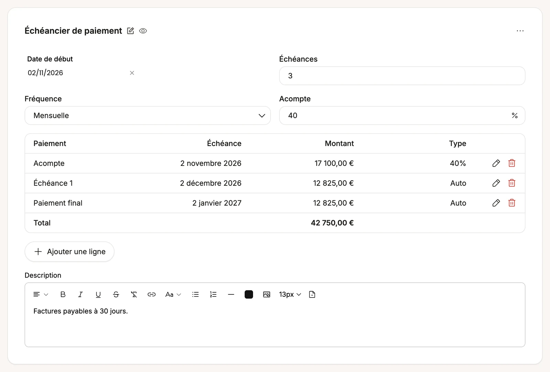The width and height of the screenshot is (550, 372).
Task: Delete the Paiement final row
Action: click(x=512, y=203)
